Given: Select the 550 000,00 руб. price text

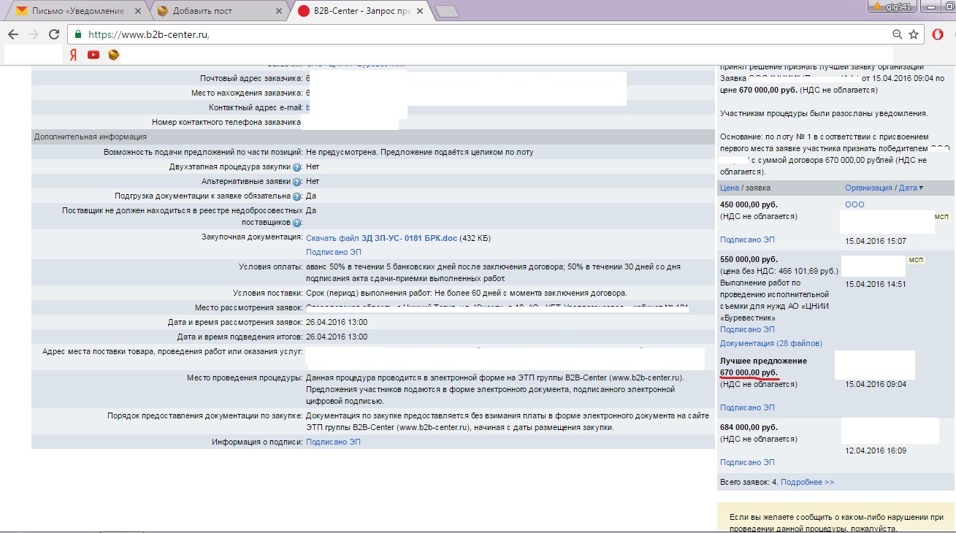Looking at the screenshot, I should (x=749, y=259).
